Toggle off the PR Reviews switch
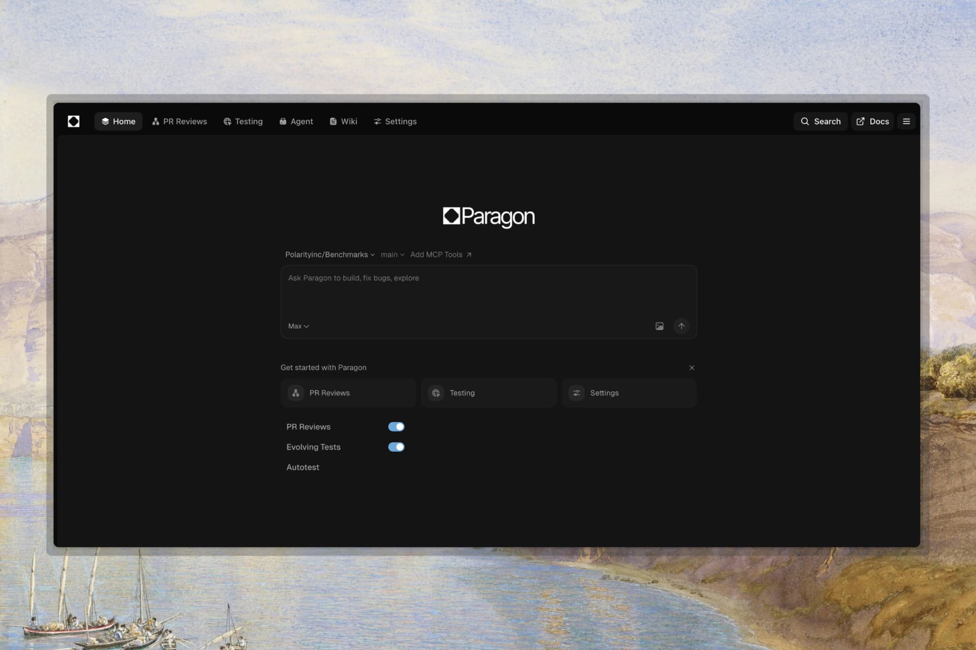This screenshot has height=650, width=976. point(396,427)
